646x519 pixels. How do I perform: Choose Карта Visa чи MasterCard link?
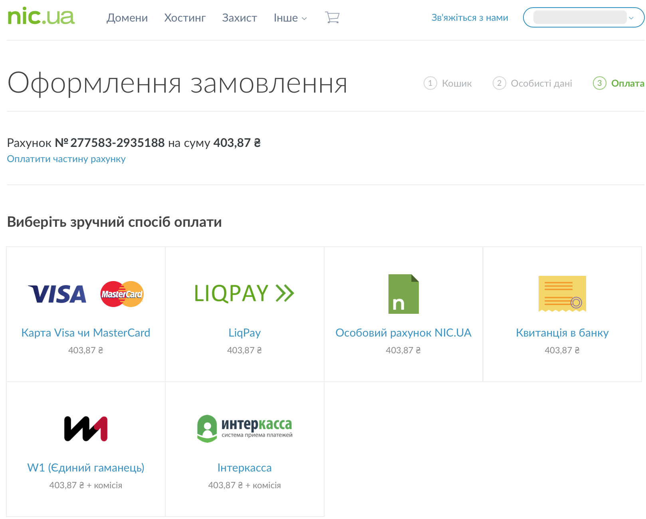tap(86, 333)
